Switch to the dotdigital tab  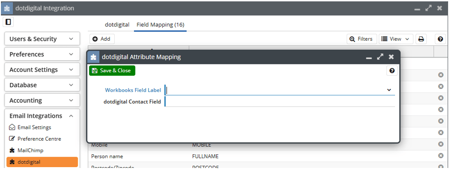(x=117, y=25)
